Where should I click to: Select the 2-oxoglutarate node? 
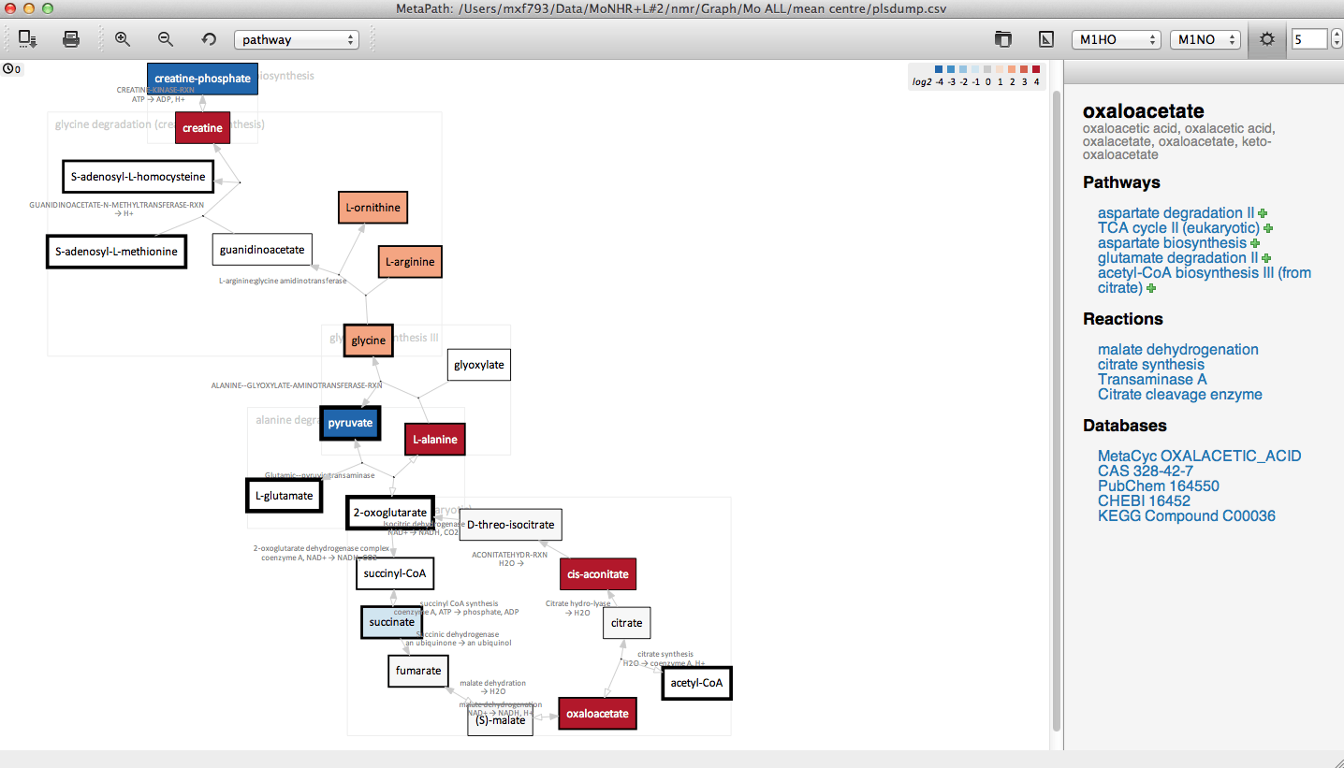[389, 513]
